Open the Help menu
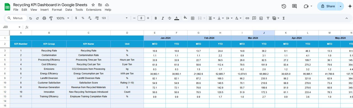 pos(108,10)
